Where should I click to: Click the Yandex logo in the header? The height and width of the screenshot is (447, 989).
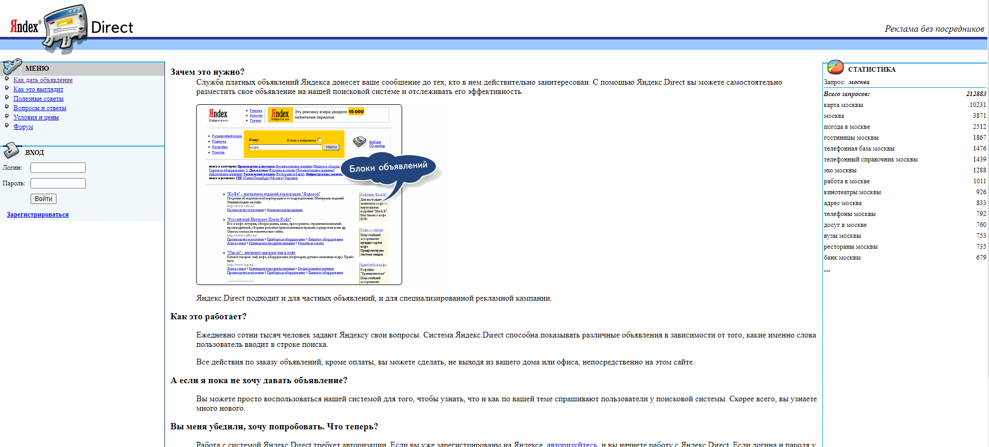click(24, 26)
